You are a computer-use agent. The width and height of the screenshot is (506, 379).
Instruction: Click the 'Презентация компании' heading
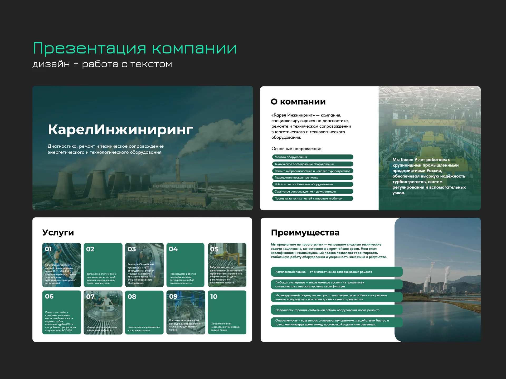pos(135,48)
